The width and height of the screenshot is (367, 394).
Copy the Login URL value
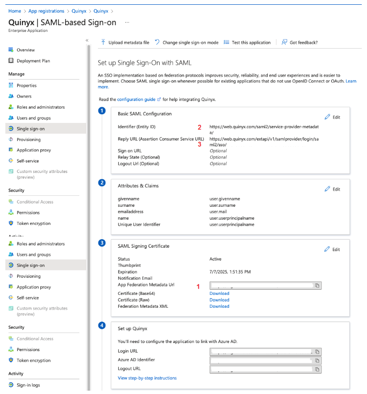(x=317, y=352)
